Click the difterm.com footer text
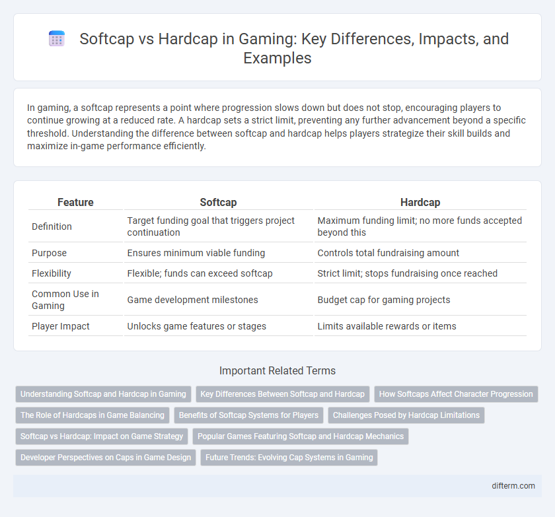The image size is (555, 517). [513, 486]
